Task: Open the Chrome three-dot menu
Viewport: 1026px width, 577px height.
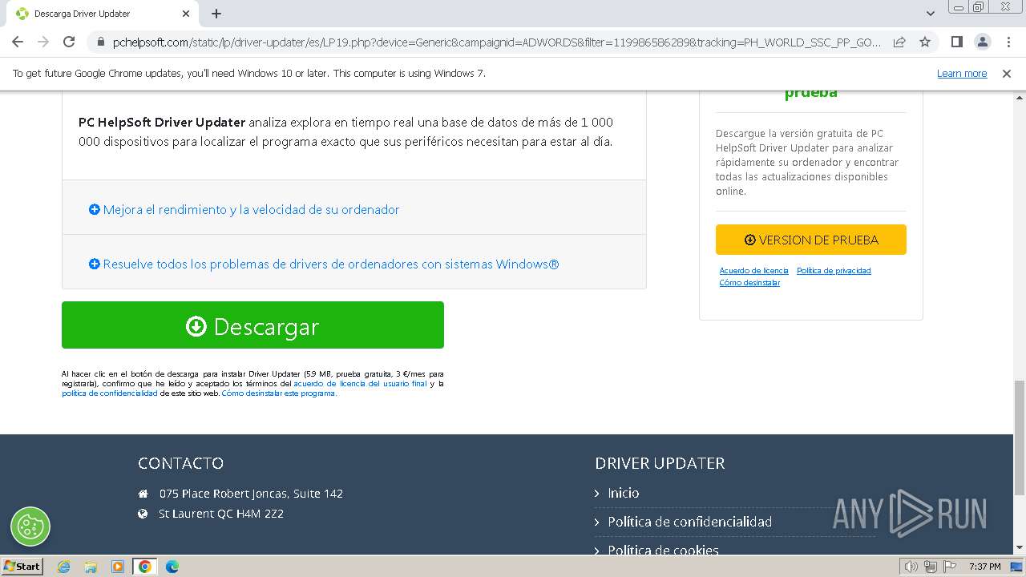Action: (1008, 42)
